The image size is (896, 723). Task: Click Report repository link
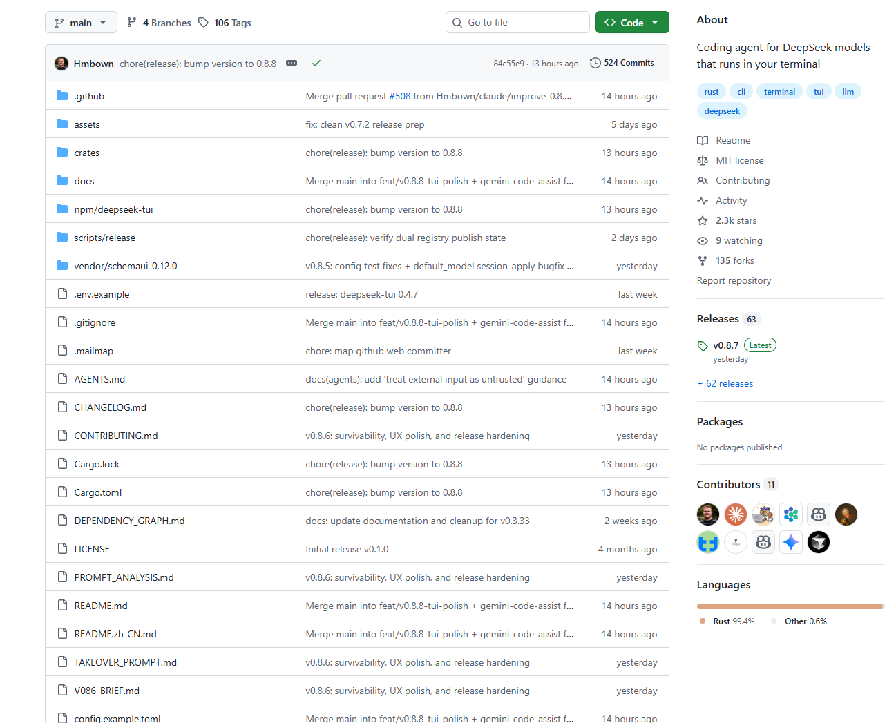[x=734, y=280]
